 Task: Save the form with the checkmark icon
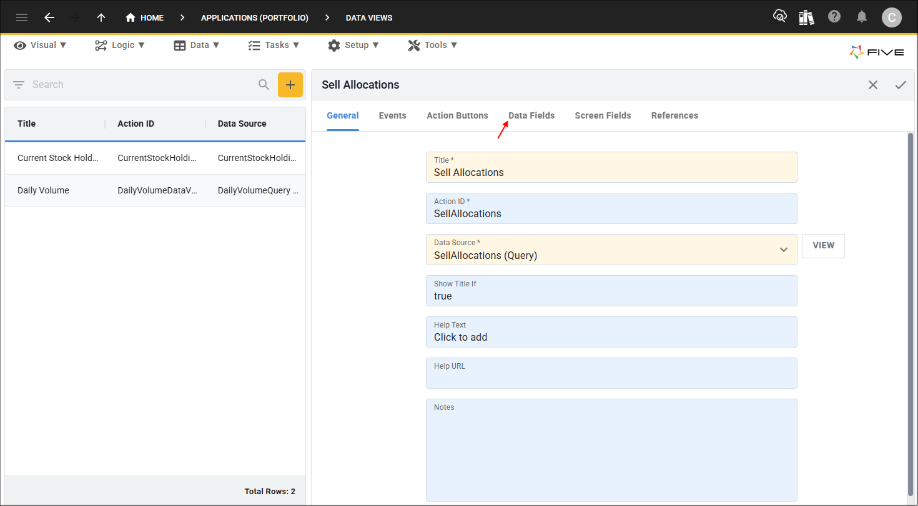click(x=901, y=85)
